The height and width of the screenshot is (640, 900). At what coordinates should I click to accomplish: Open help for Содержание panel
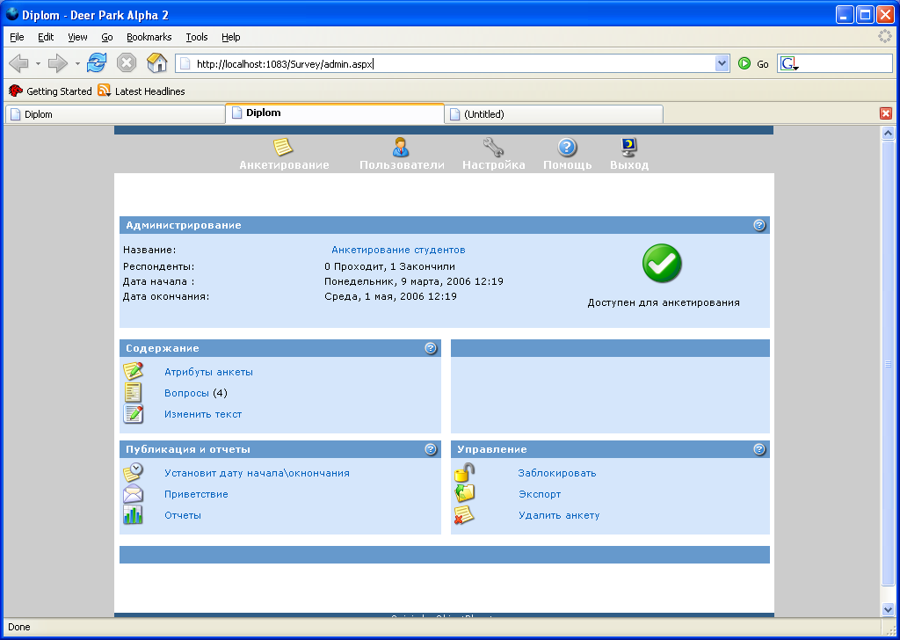click(x=431, y=348)
